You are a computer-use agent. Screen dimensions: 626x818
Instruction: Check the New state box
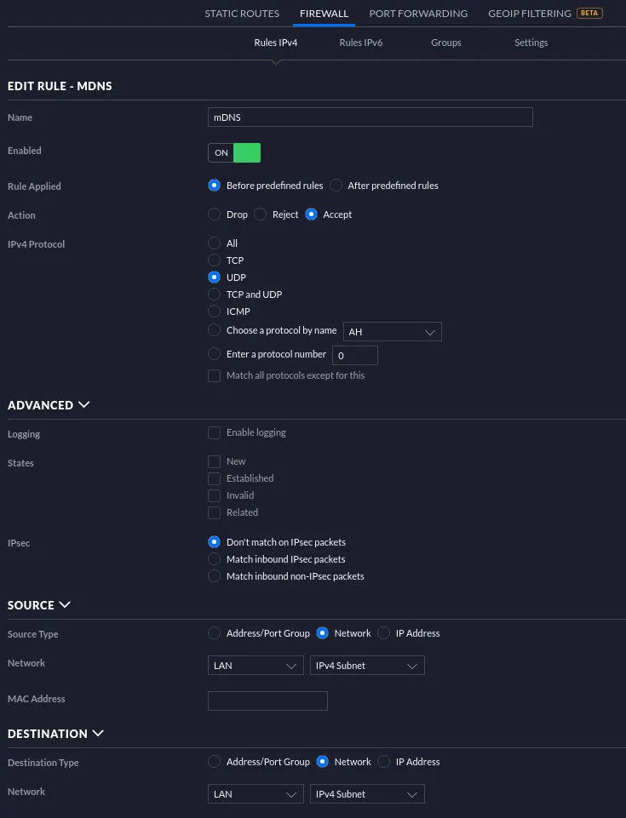pyautogui.click(x=214, y=461)
